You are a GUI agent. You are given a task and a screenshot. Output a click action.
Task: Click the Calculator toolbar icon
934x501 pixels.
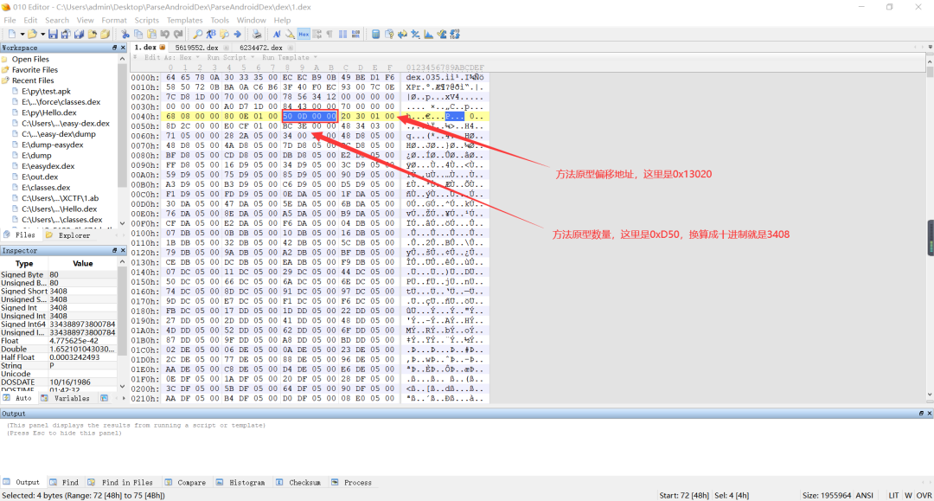pos(376,34)
